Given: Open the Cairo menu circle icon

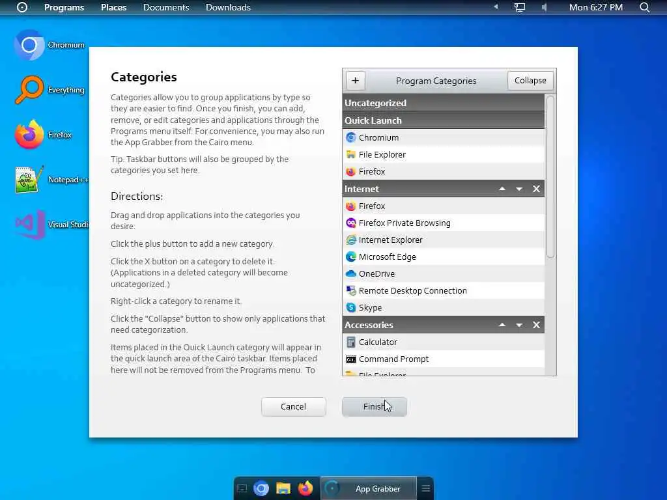Looking at the screenshot, I should (22, 7).
